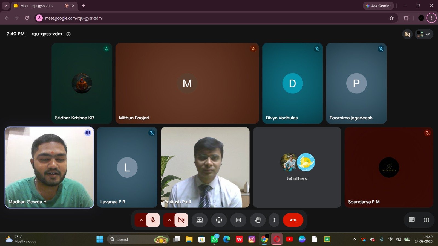Select the Meet - rqu-gyss-zdm tab

pyautogui.click(x=44, y=6)
